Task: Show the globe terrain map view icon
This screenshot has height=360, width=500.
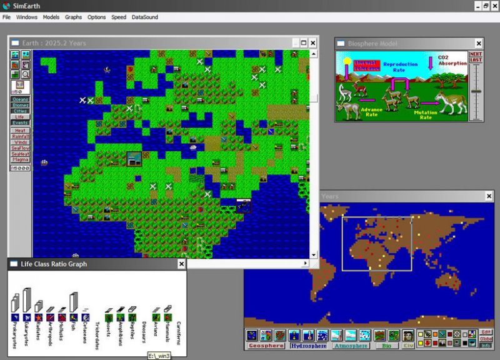Action: 252,336
